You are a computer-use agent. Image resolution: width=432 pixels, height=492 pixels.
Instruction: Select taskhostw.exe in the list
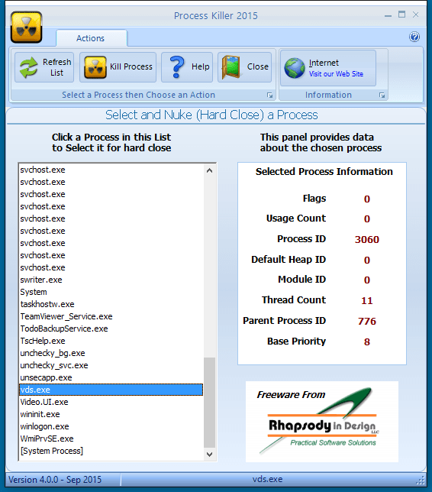[x=111, y=304]
